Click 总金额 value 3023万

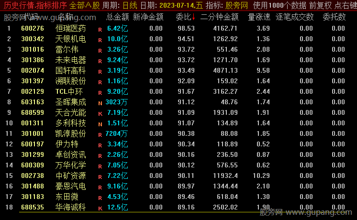coord(116,102)
